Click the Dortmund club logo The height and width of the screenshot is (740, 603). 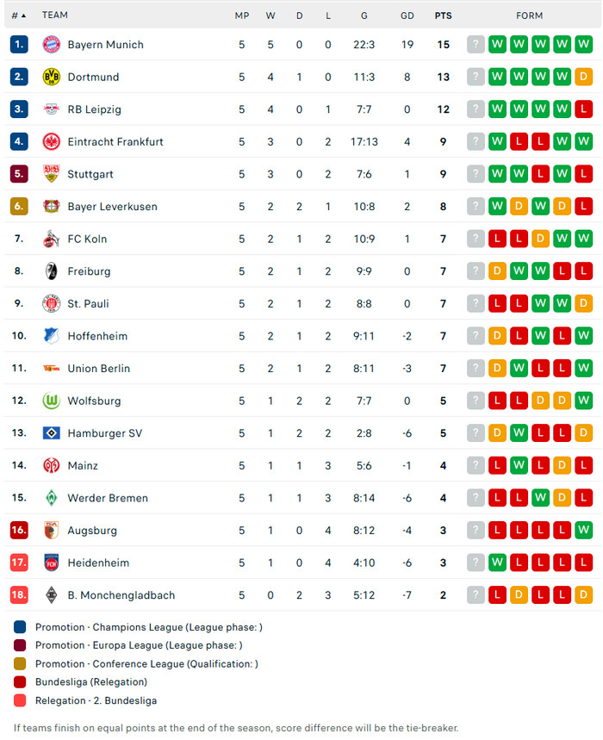[51, 77]
